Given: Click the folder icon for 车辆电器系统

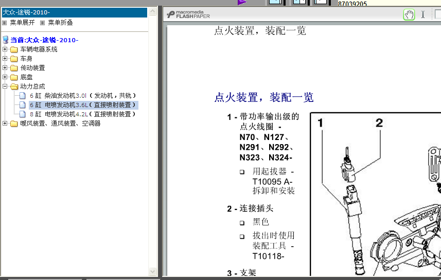Looking at the screenshot, I should pyautogui.click(x=14, y=50).
